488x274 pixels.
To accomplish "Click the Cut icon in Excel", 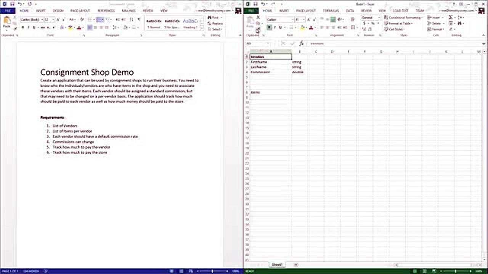I will click(x=258, y=18).
